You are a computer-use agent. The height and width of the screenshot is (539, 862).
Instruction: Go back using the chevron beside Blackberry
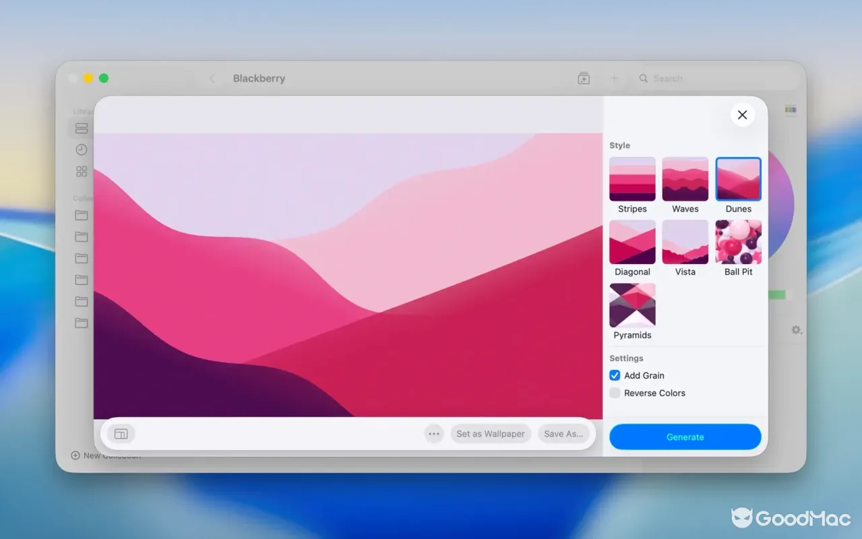point(212,78)
